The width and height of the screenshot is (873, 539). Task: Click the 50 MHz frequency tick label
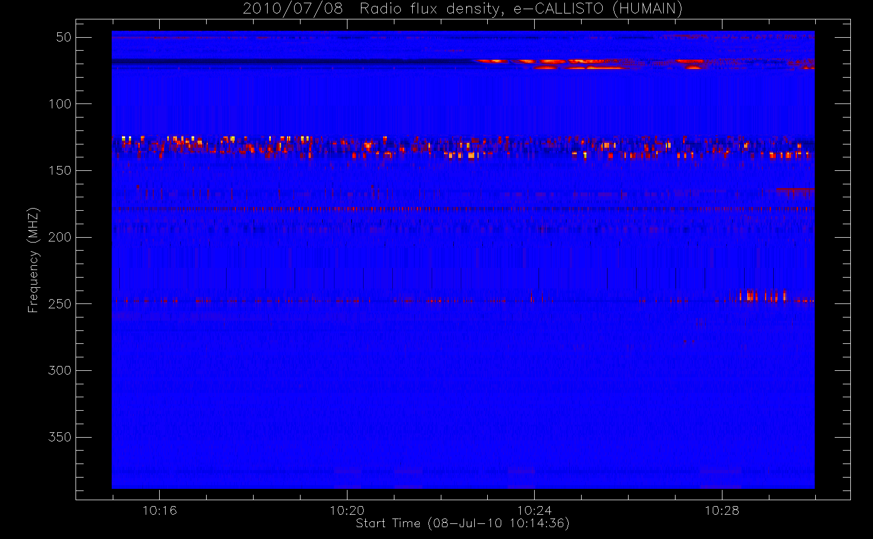64,37
